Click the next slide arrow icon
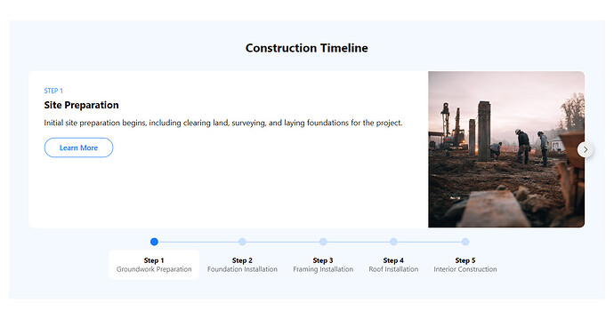This screenshot has height=327, width=614. [x=585, y=149]
